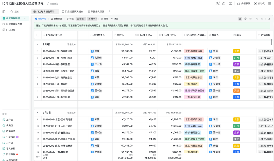The width and height of the screenshot is (274, 161).
Task: Open more options for 经营数据明细
Action: [25, 18]
